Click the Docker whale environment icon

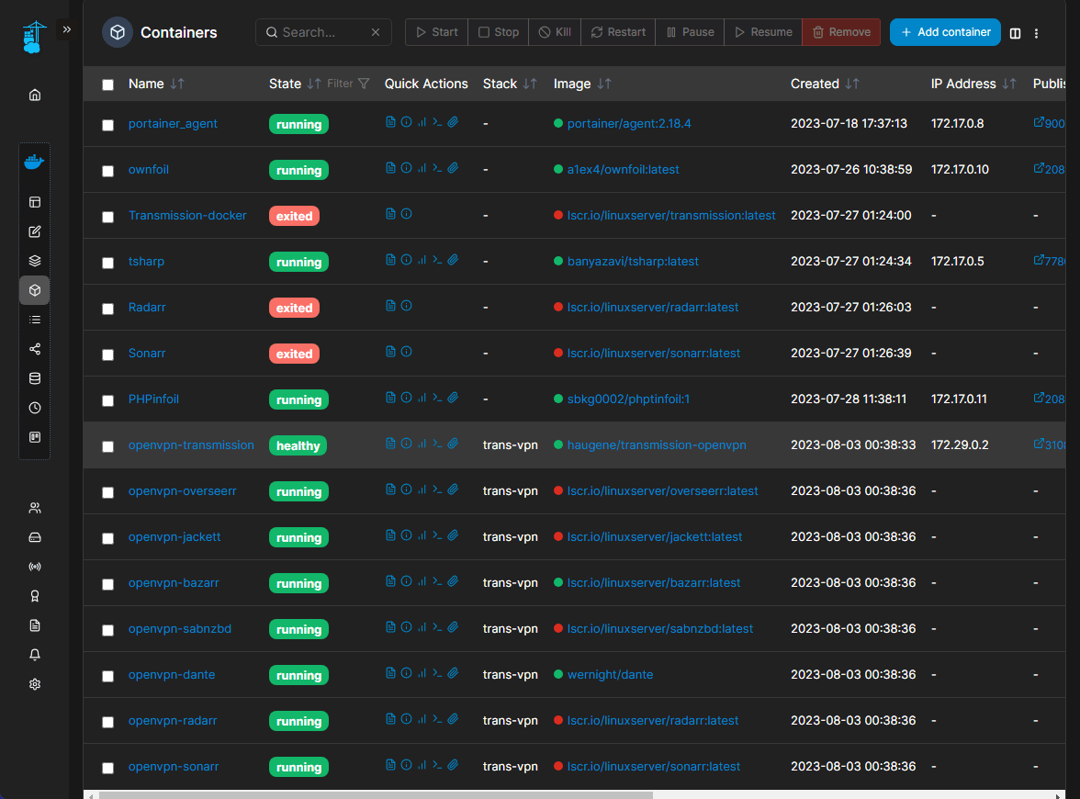(x=35, y=162)
